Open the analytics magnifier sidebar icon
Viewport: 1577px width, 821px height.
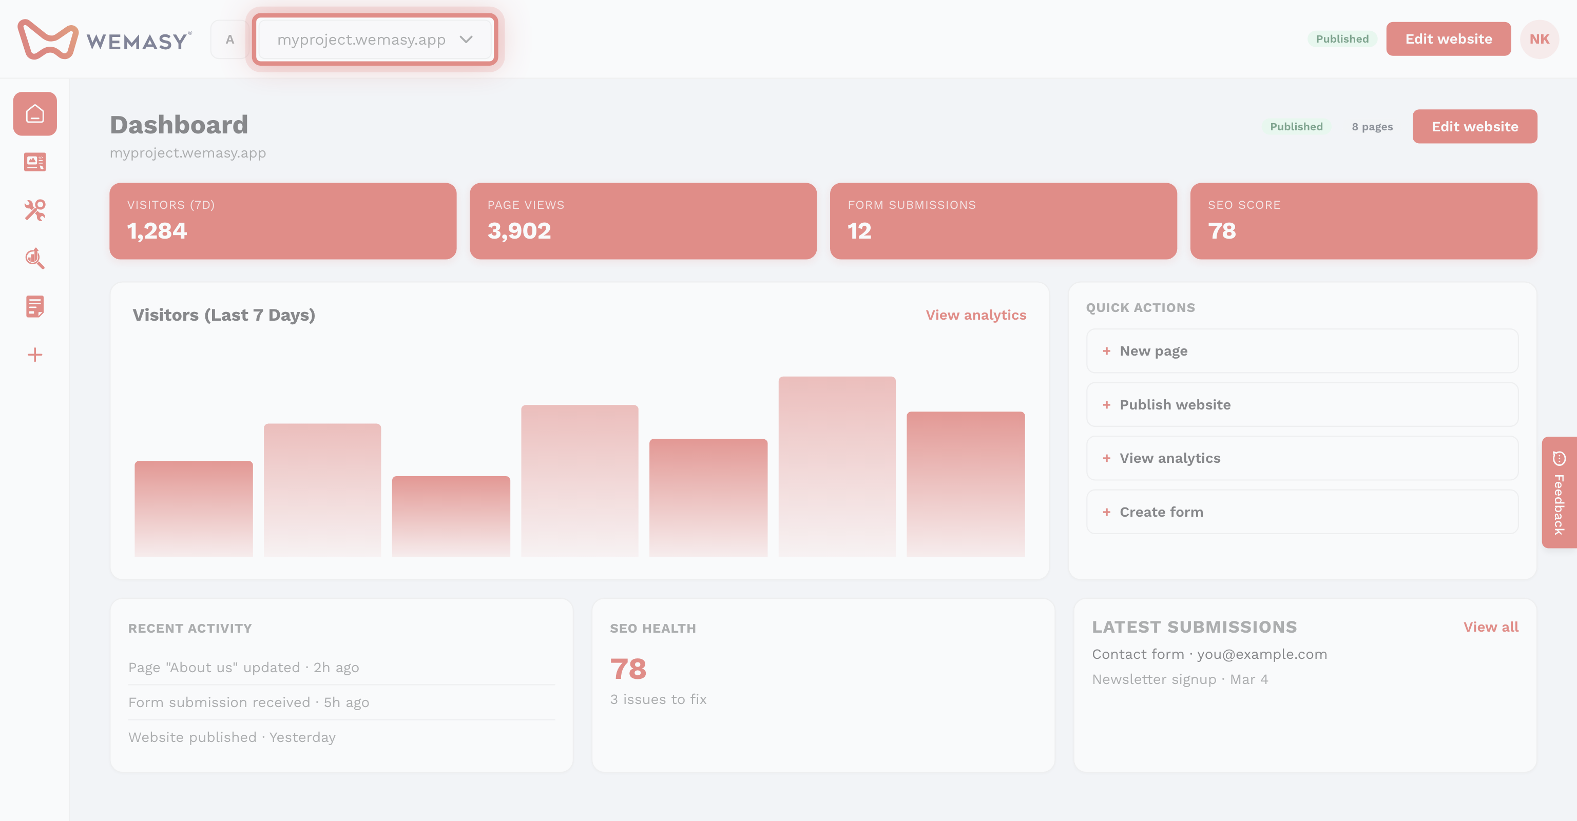click(x=35, y=258)
